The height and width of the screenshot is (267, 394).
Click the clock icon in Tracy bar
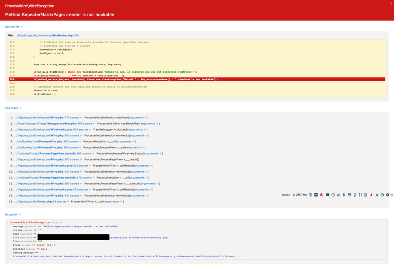pyautogui.click(x=333, y=195)
